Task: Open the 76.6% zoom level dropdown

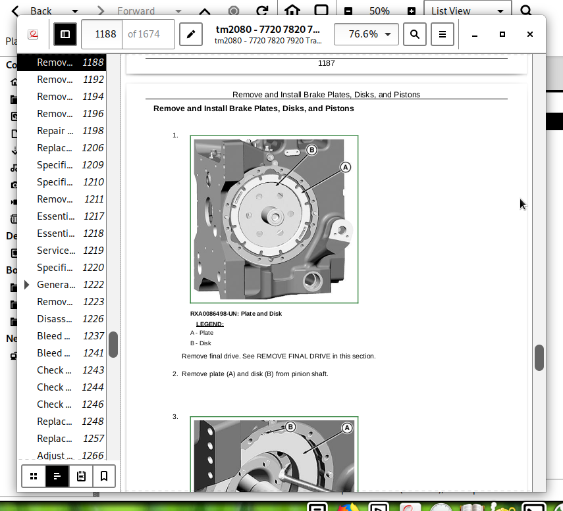Action: 366,34
